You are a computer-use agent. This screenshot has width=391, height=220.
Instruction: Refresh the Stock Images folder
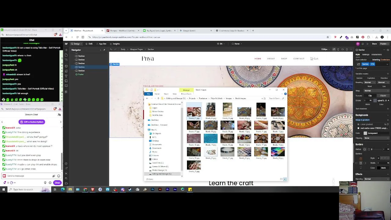pos(265,98)
